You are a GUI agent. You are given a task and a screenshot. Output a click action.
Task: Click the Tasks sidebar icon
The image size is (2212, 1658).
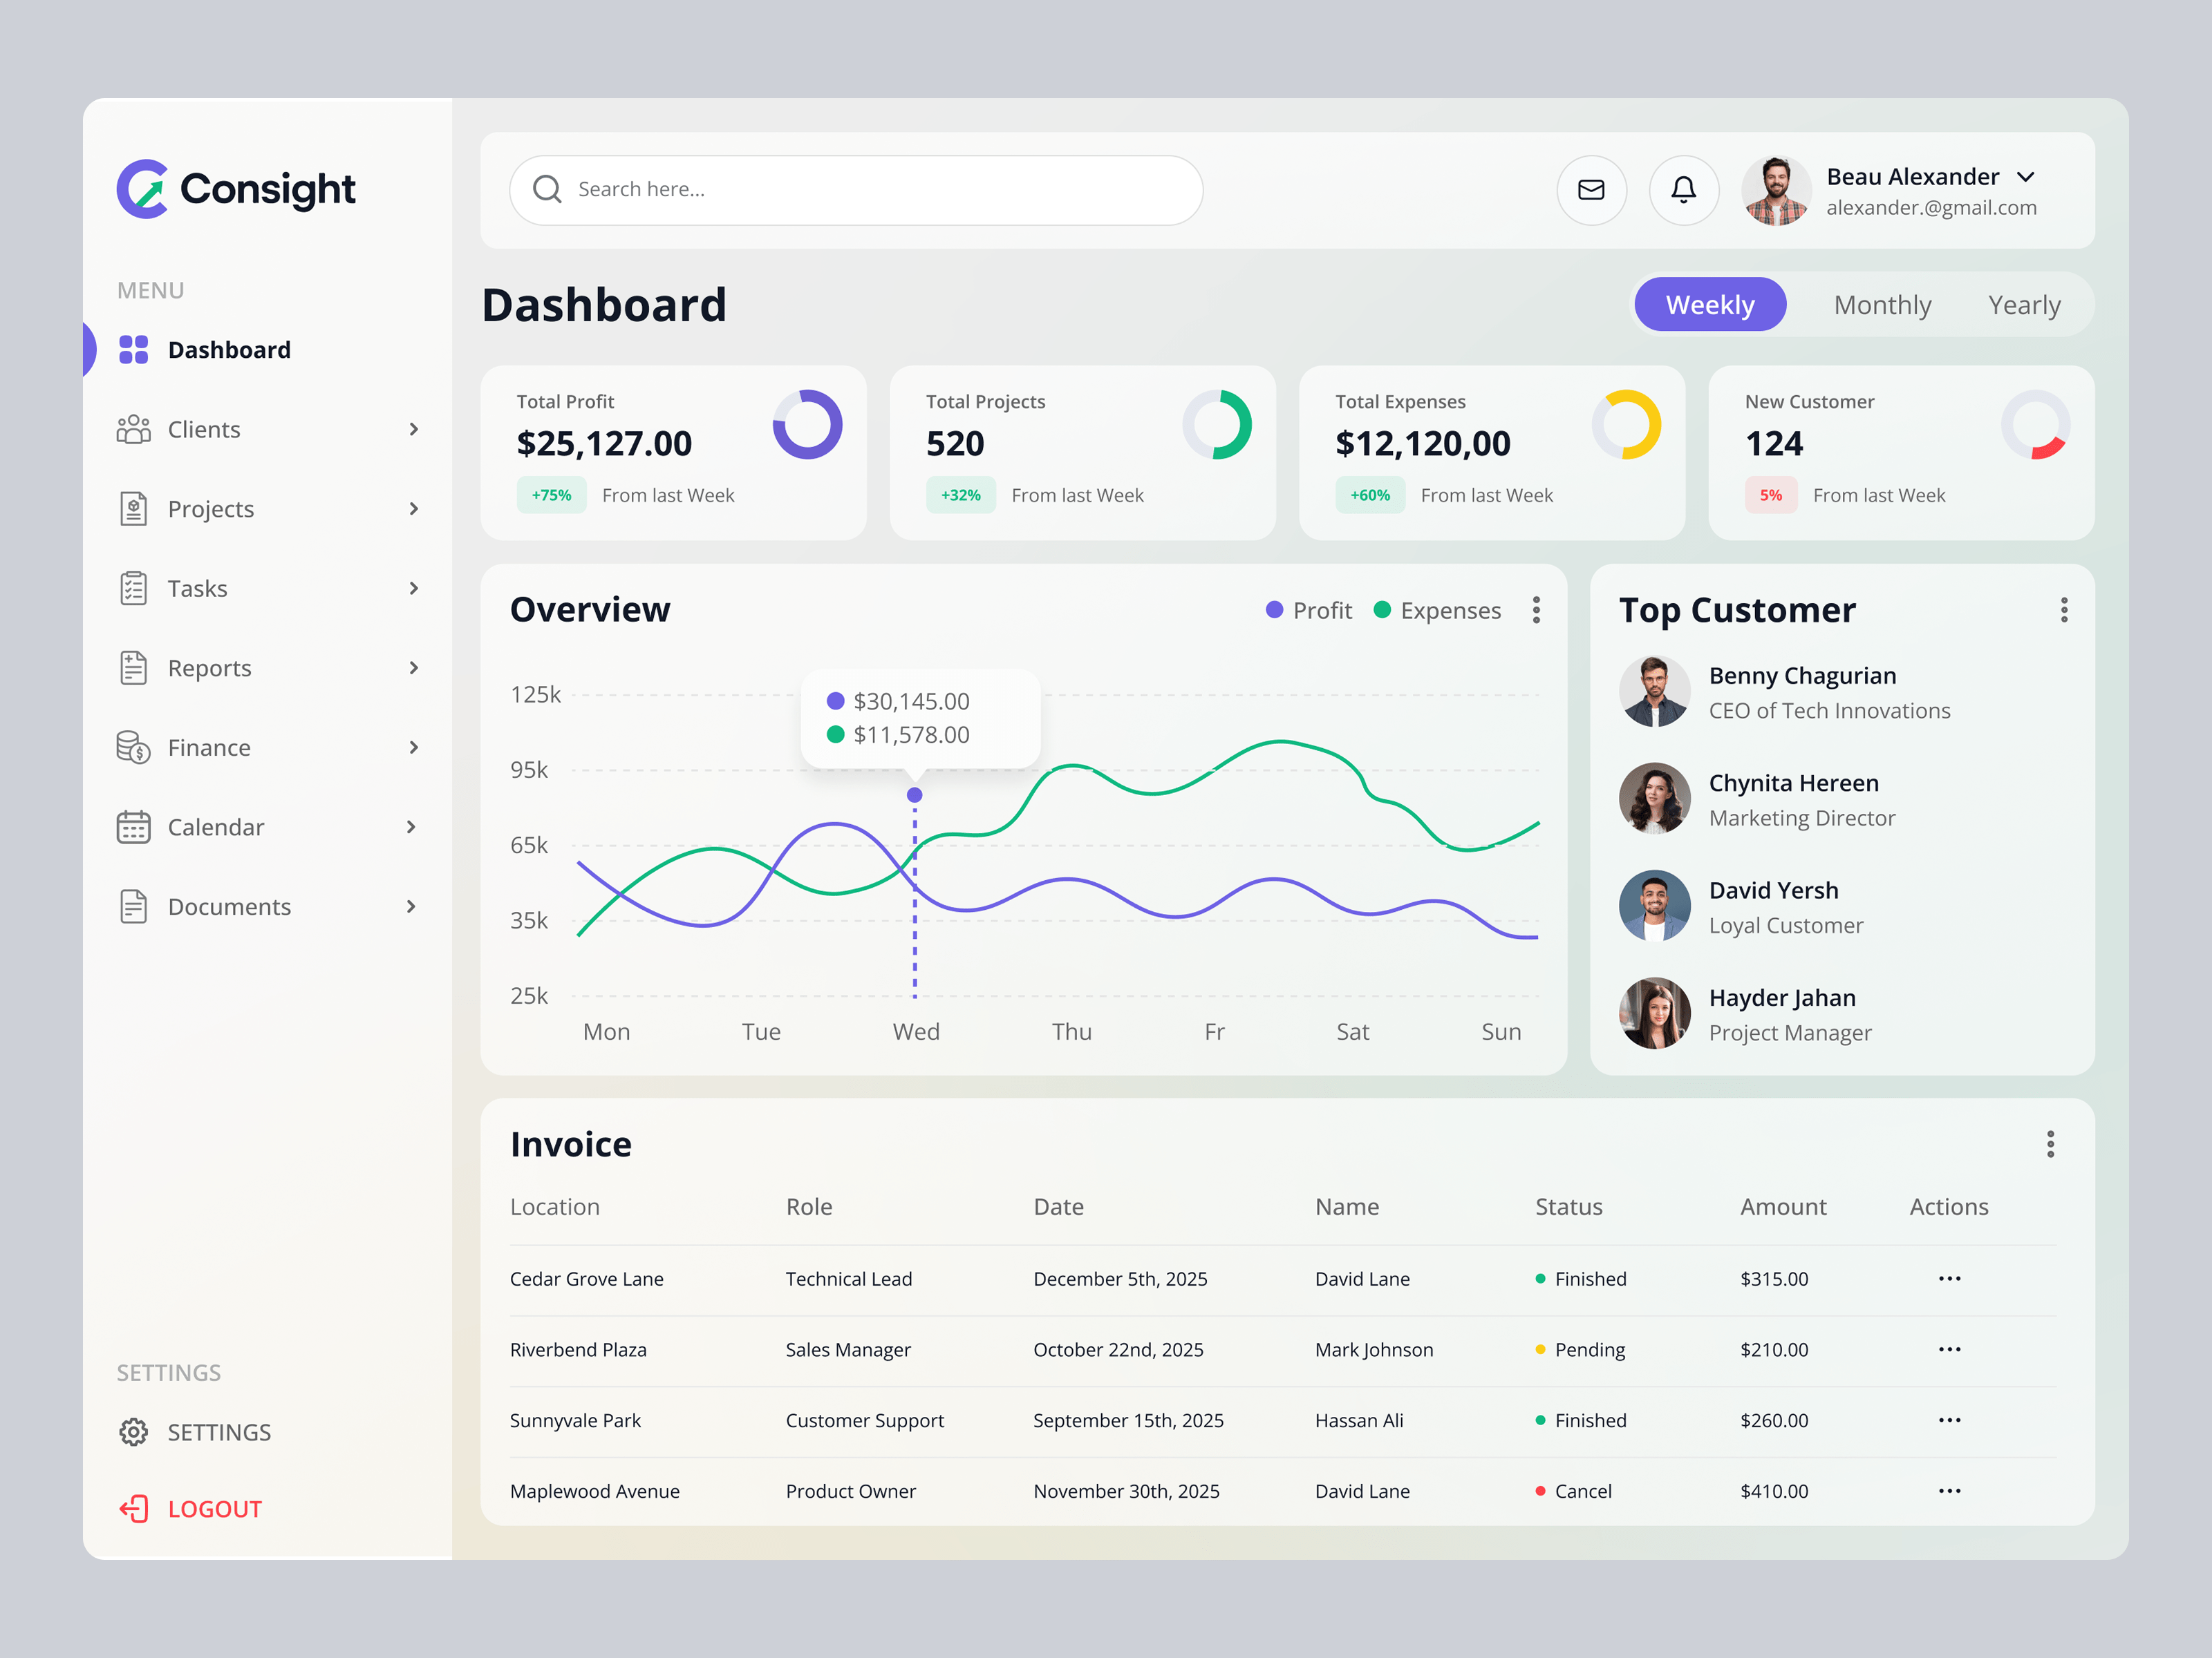tap(133, 588)
